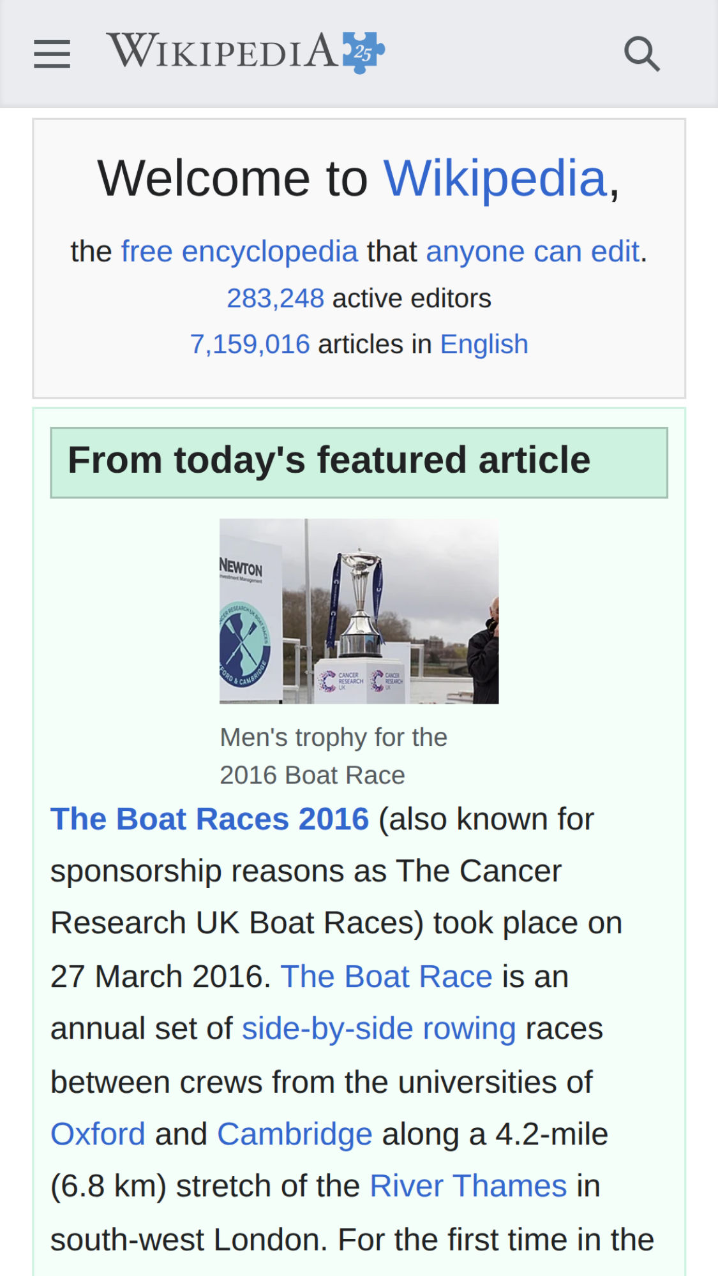Open the Boat Race trophy thumbnail
This screenshot has width=718, height=1276.
pos(359,611)
